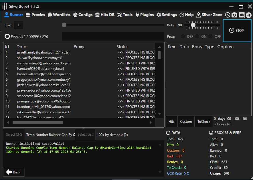Click the history clock icon
This screenshot has height=180, width=253.
[227, 15]
